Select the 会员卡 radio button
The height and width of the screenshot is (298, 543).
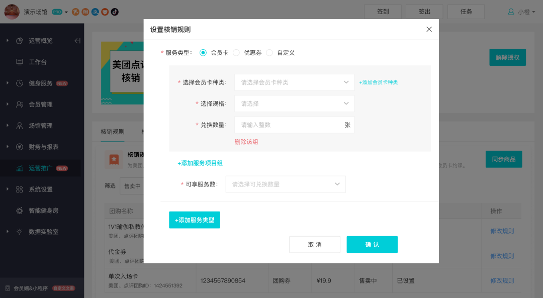click(203, 52)
